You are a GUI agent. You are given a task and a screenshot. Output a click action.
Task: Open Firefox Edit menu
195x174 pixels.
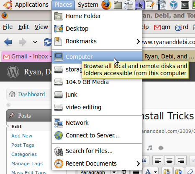point(23,27)
